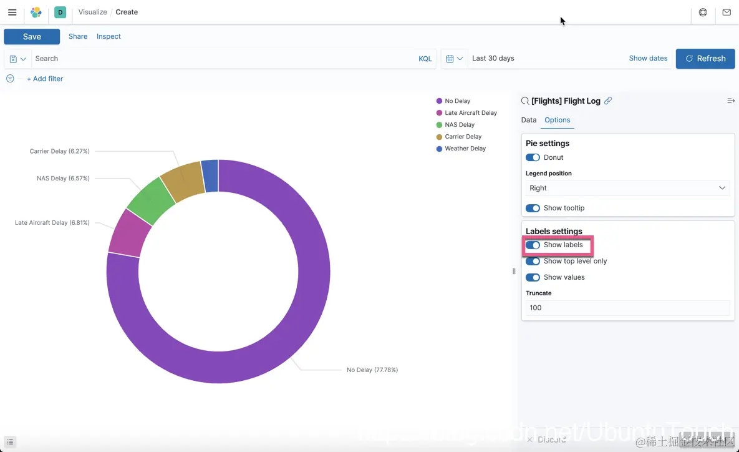Open calendar quick date menu
This screenshot has width=739, height=452.
pos(455,59)
